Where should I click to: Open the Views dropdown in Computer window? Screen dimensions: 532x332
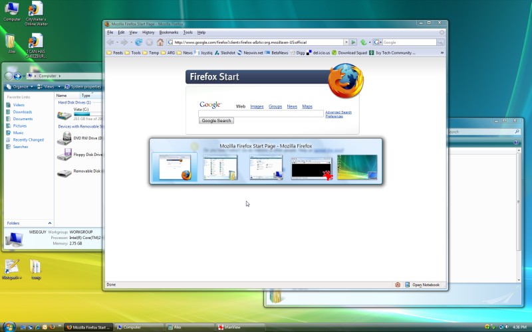point(49,87)
